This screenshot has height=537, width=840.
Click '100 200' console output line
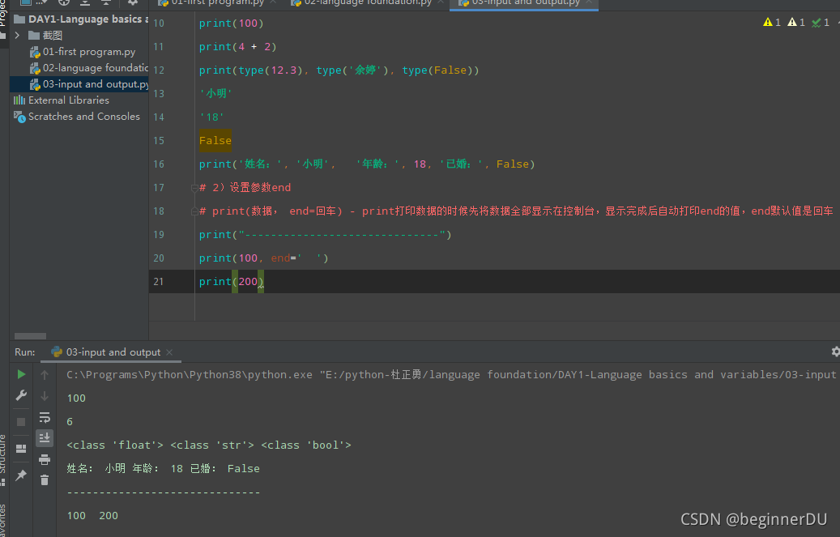pos(92,516)
